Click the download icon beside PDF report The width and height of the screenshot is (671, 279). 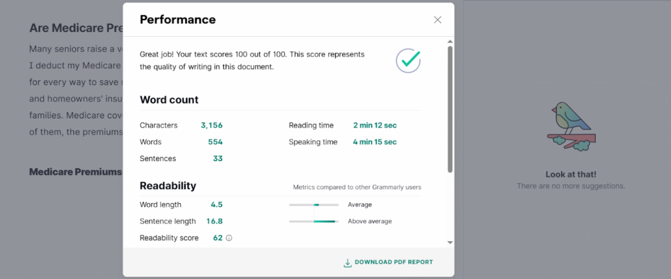[347, 263]
